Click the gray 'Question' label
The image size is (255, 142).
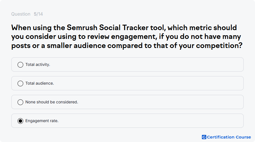coord(21,14)
